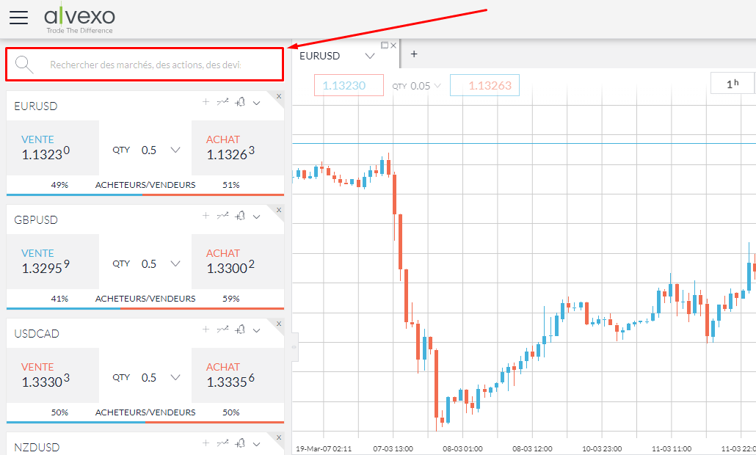Pop out the EURUSD chart tab window
The width and height of the screenshot is (756, 455).
coord(385,45)
